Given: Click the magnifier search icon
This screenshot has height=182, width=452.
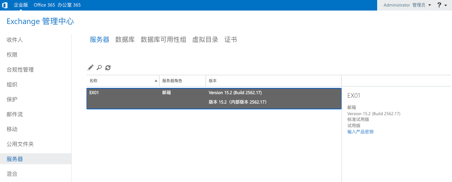Looking at the screenshot, I should pos(99,68).
